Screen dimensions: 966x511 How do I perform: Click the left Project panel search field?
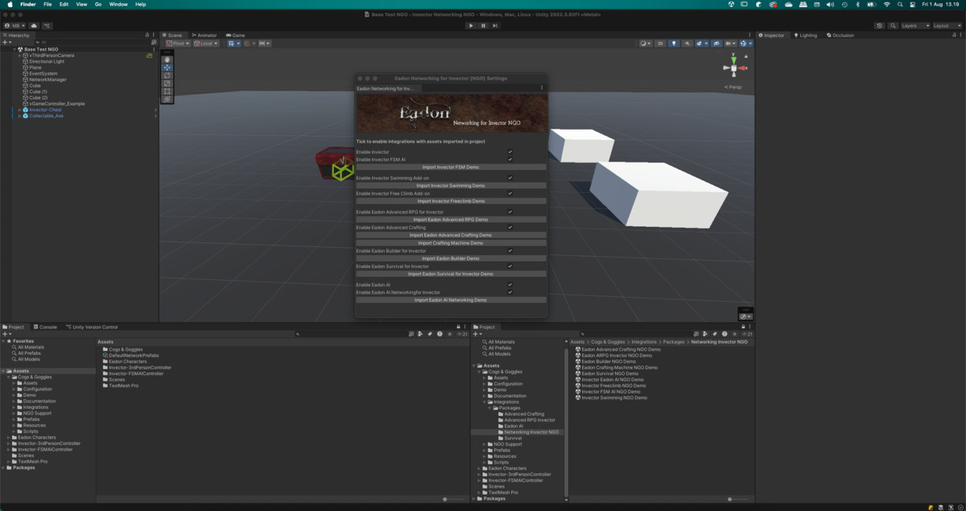pos(352,333)
